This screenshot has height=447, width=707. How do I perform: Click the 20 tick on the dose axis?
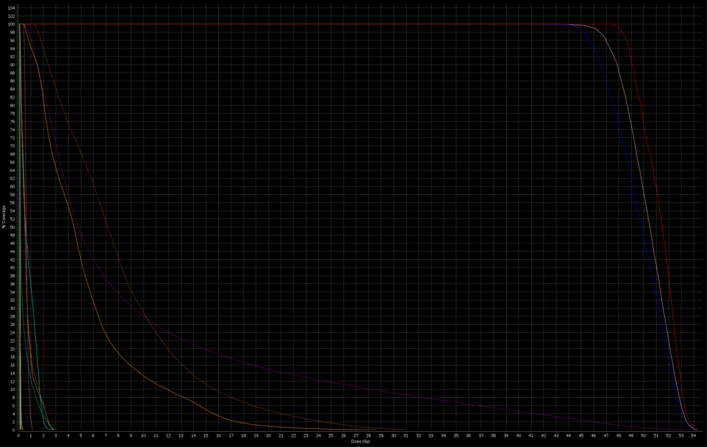point(269,435)
